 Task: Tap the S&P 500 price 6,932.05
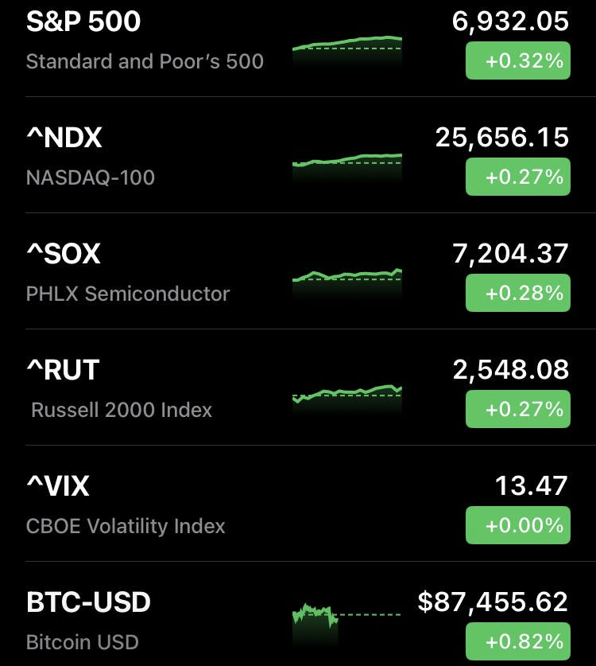point(510,22)
